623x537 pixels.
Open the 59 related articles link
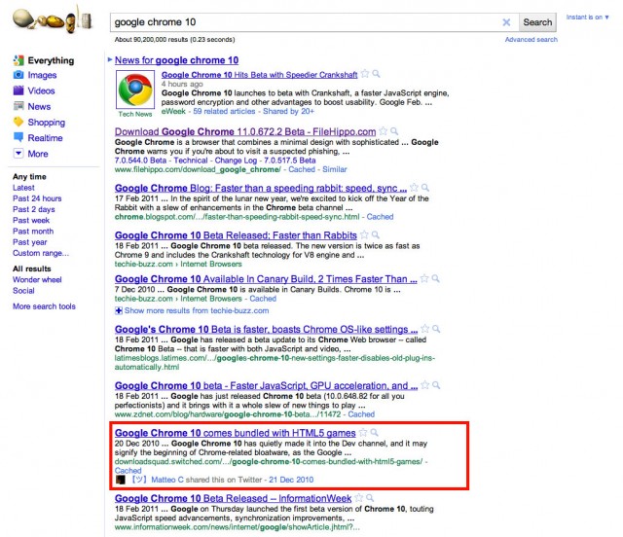pyautogui.click(x=224, y=111)
